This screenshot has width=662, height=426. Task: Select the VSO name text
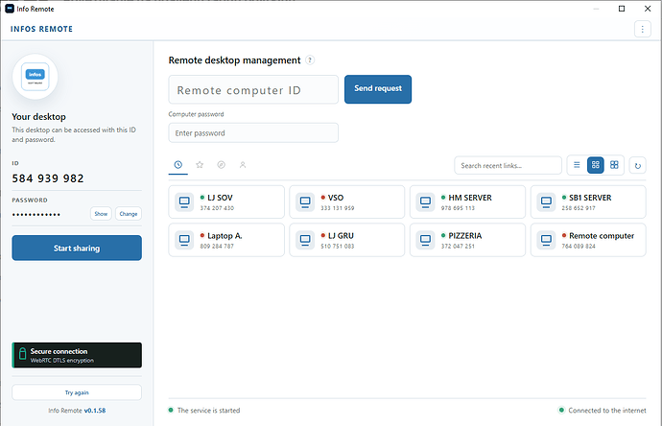[336, 198]
